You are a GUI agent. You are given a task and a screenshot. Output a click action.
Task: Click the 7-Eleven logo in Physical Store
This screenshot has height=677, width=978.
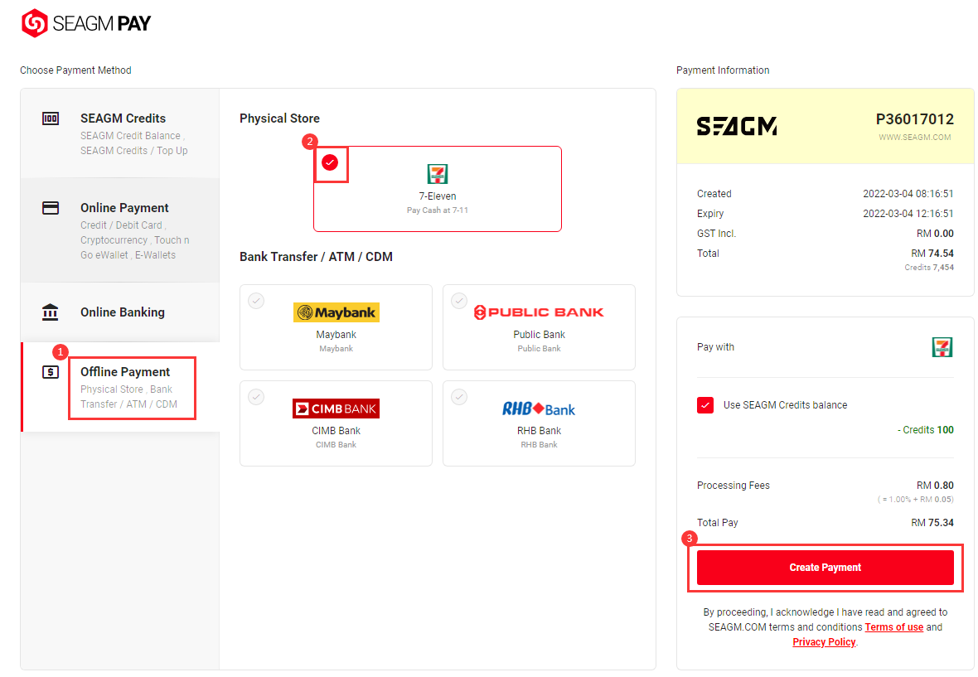(x=438, y=174)
